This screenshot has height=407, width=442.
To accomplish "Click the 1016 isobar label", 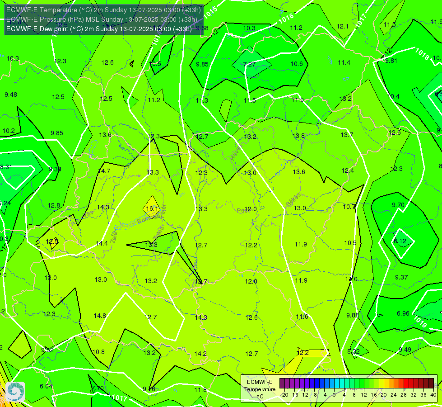I will (x=286, y=19).
